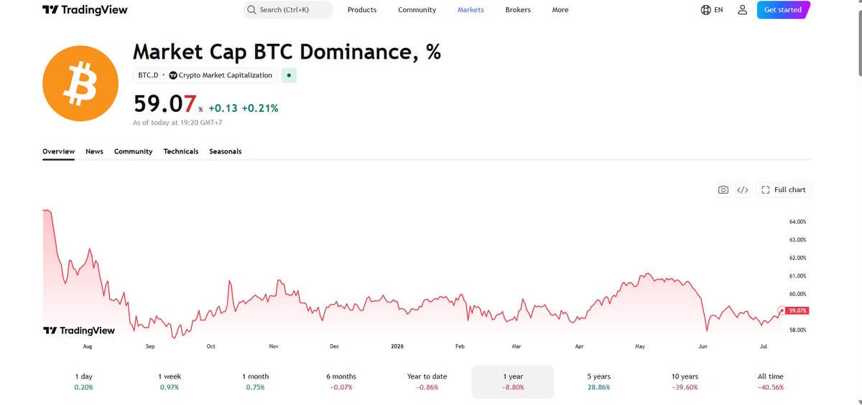Select the 5 years range

click(x=598, y=381)
